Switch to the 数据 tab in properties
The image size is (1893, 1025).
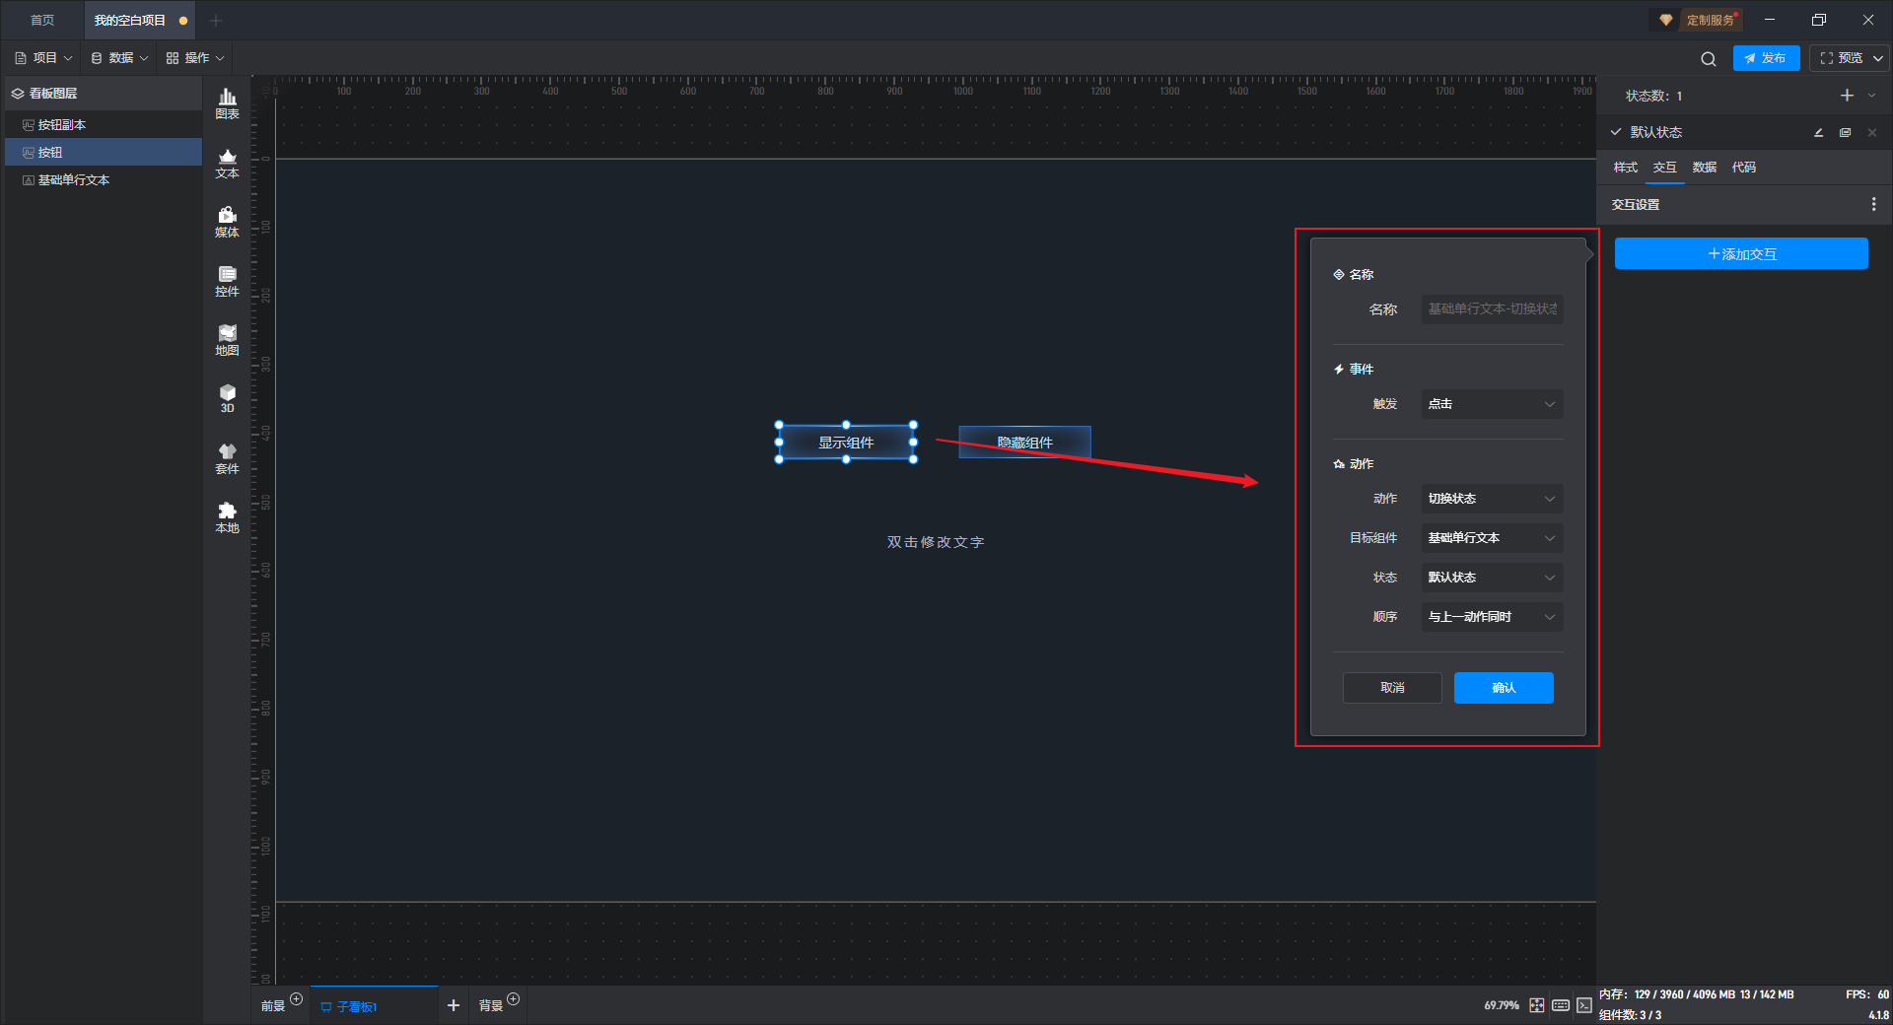1704,168
